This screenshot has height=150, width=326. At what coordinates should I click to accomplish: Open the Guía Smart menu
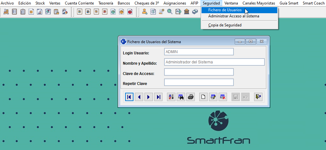coord(289,3)
